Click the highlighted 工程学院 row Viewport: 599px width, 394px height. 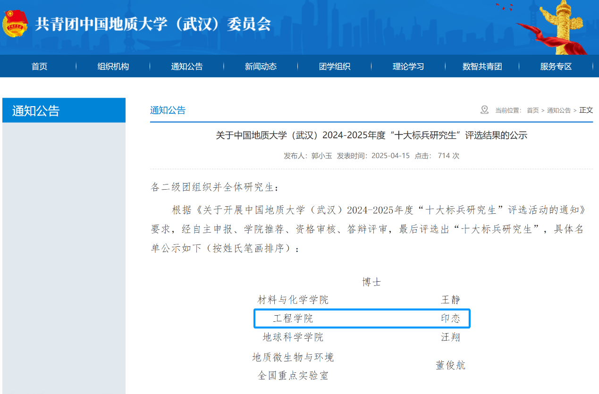click(x=362, y=319)
